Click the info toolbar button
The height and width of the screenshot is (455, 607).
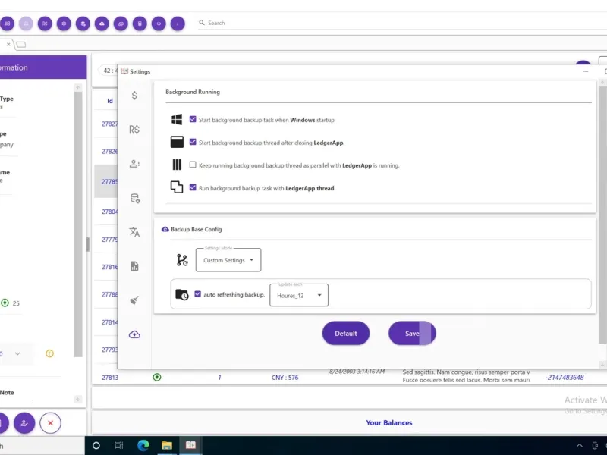click(x=178, y=24)
